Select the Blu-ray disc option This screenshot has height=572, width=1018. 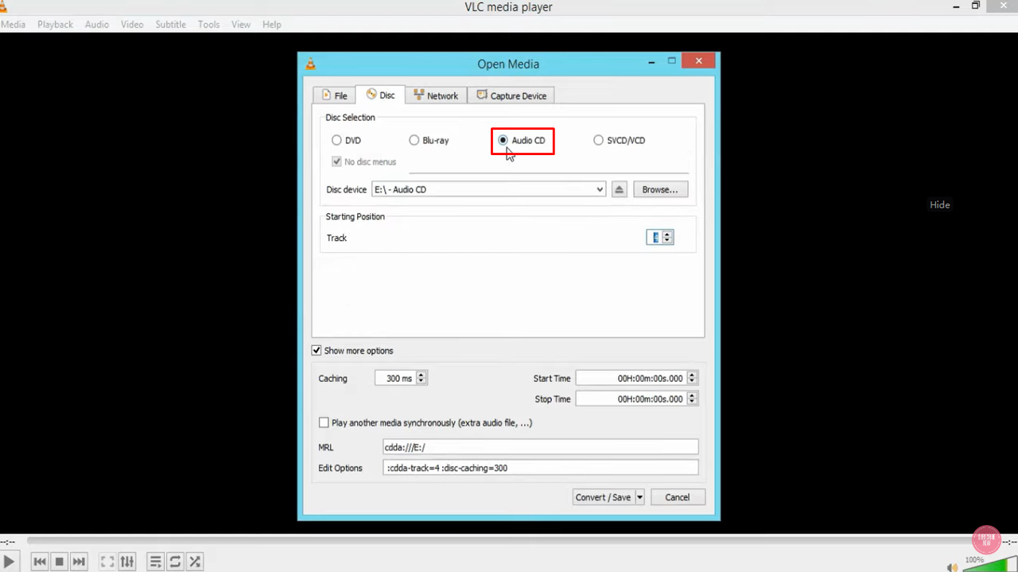tap(429, 140)
